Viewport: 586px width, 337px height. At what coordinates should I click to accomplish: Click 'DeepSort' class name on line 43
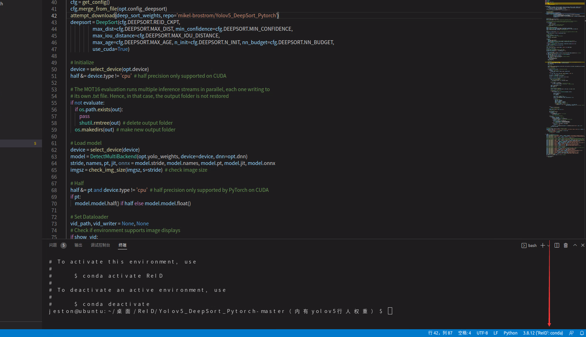pyautogui.click(x=107, y=22)
